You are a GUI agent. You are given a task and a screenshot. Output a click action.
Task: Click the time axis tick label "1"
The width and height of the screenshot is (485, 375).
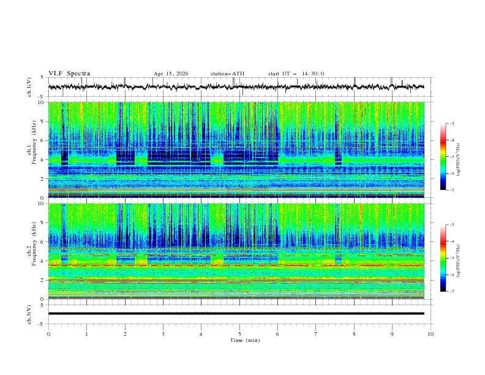point(86,334)
